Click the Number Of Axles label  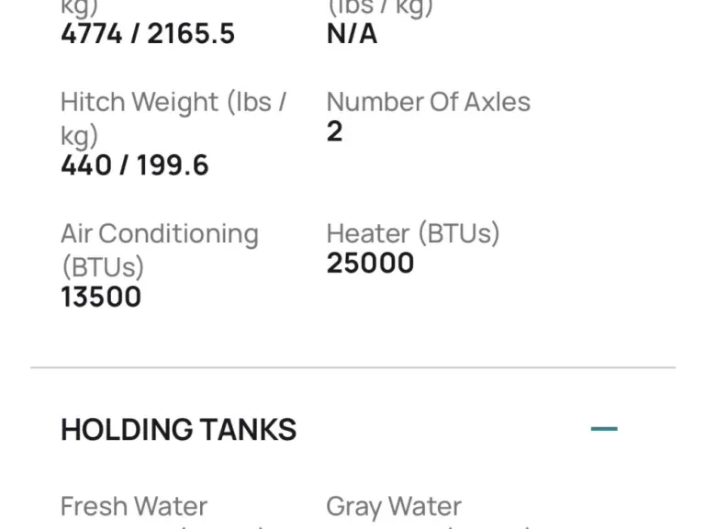(x=428, y=101)
